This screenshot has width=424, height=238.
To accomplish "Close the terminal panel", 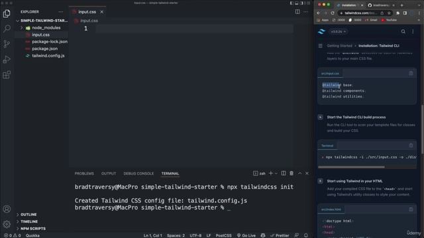I will tap(307, 173).
